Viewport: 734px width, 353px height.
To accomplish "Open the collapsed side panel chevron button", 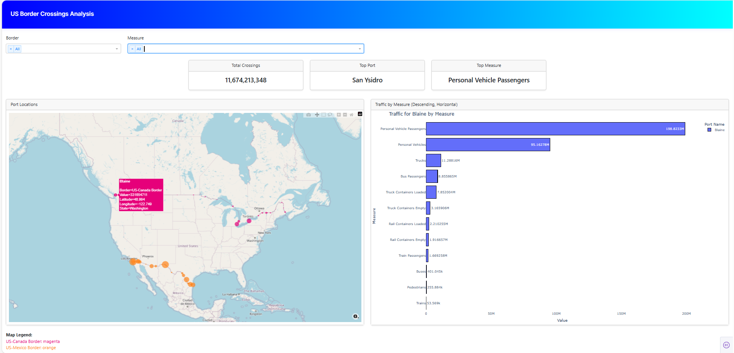I will [726, 345].
